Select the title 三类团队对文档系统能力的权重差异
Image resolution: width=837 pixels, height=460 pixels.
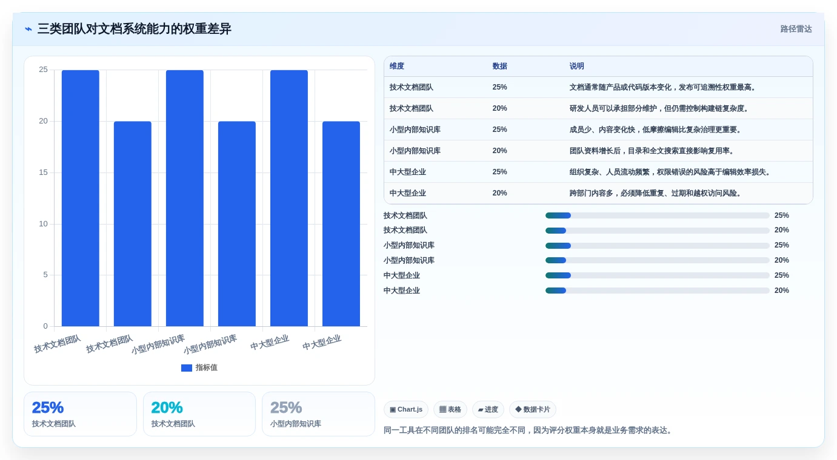click(134, 29)
